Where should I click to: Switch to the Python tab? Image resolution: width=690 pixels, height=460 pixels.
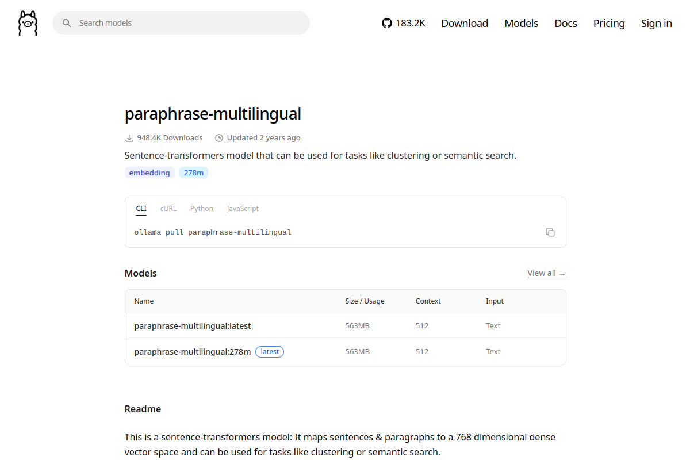[x=202, y=209]
